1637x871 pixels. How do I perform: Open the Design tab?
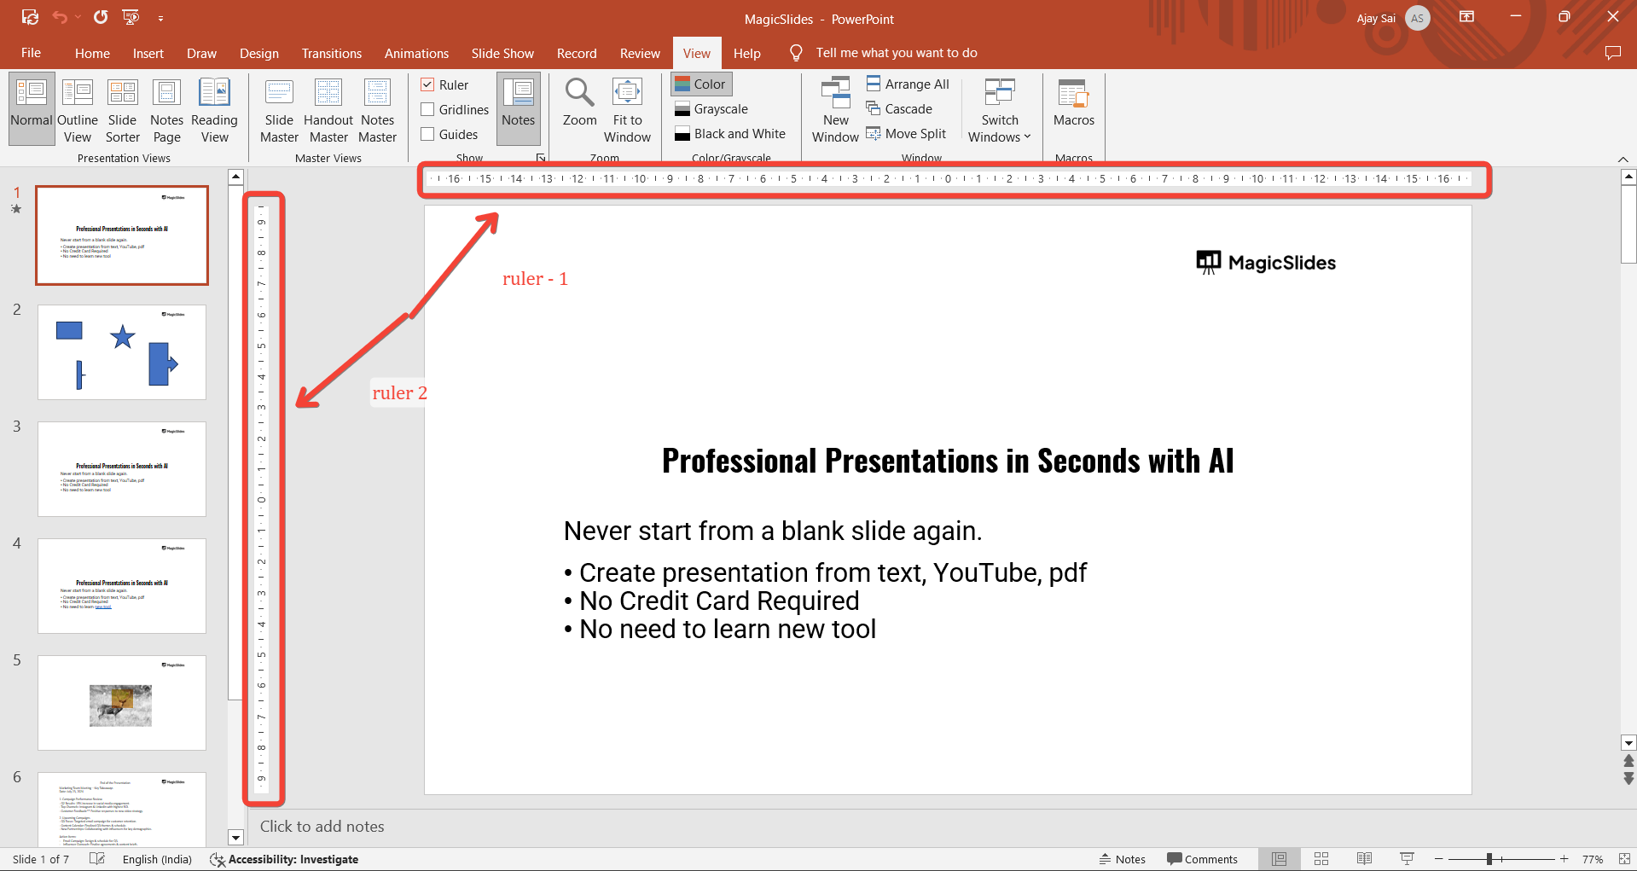pos(258,53)
